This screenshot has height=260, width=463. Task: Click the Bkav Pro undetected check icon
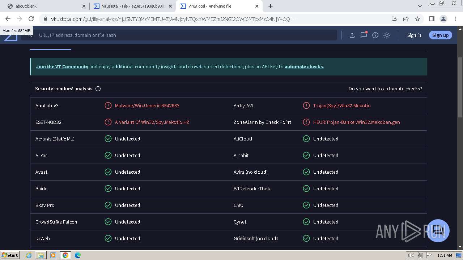[x=108, y=205]
